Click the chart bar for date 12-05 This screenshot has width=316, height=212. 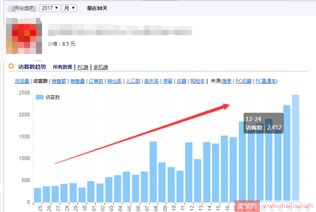pos(126,187)
